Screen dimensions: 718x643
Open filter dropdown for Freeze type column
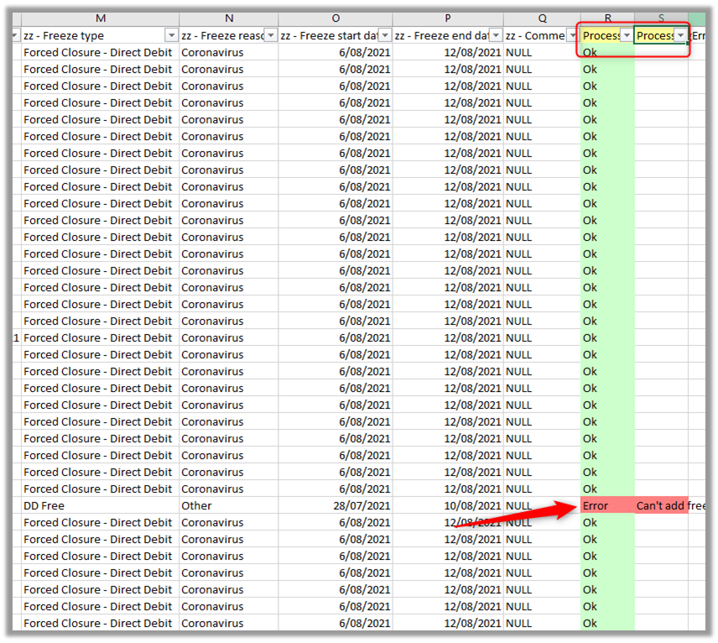pos(172,36)
